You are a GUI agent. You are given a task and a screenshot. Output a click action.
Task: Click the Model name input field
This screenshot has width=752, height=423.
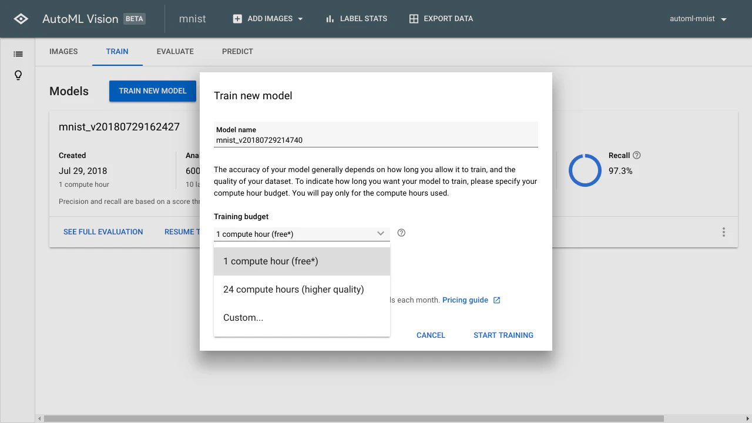click(x=376, y=135)
